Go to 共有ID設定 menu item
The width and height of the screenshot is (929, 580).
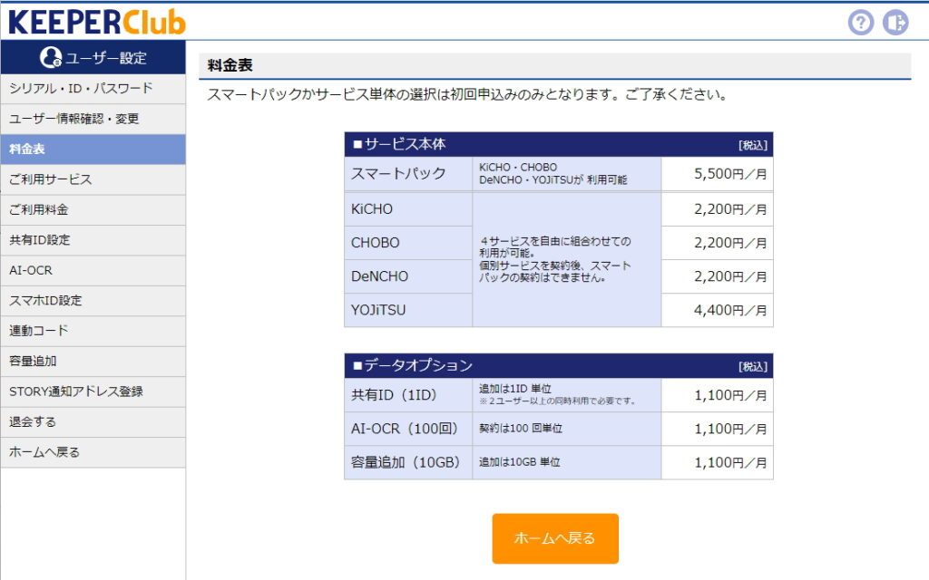pos(93,239)
